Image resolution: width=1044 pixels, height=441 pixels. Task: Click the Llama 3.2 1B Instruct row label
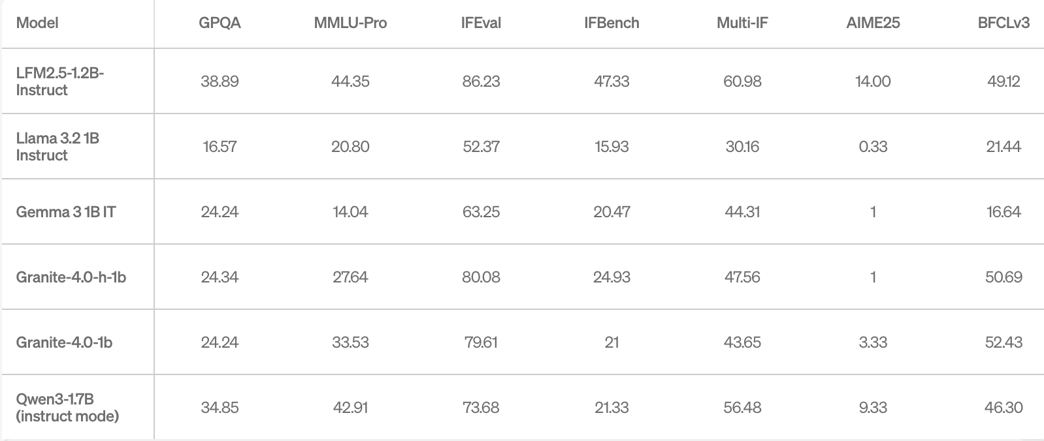pos(57,147)
